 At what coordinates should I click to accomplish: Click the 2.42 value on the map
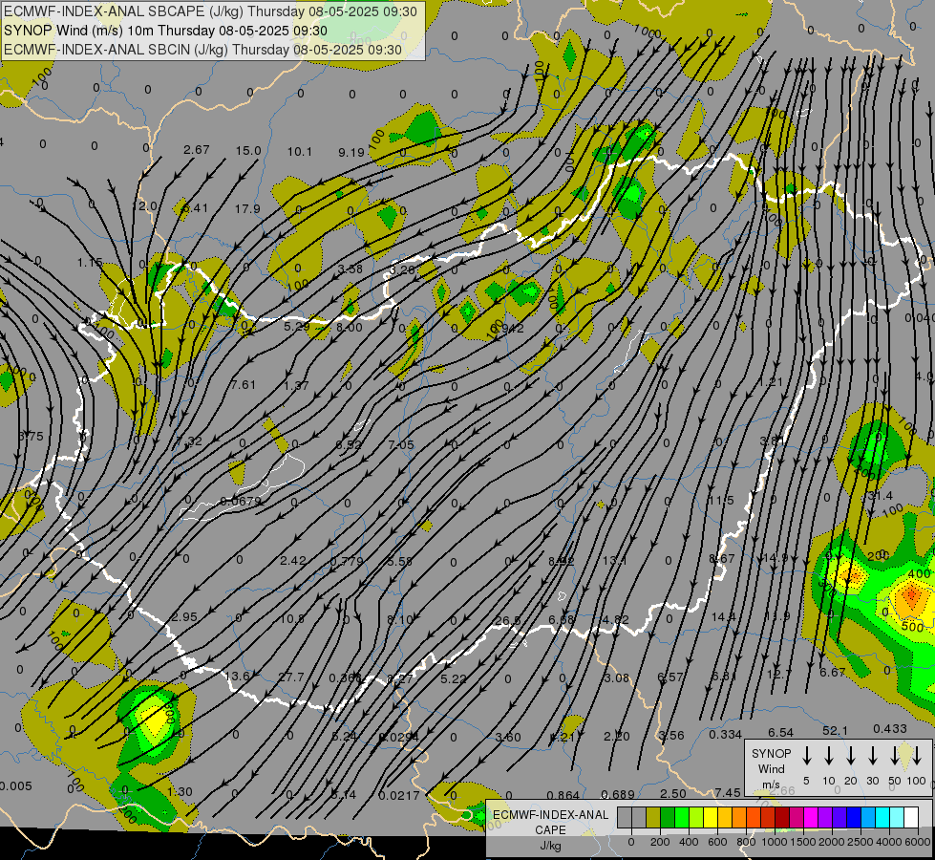coord(293,560)
